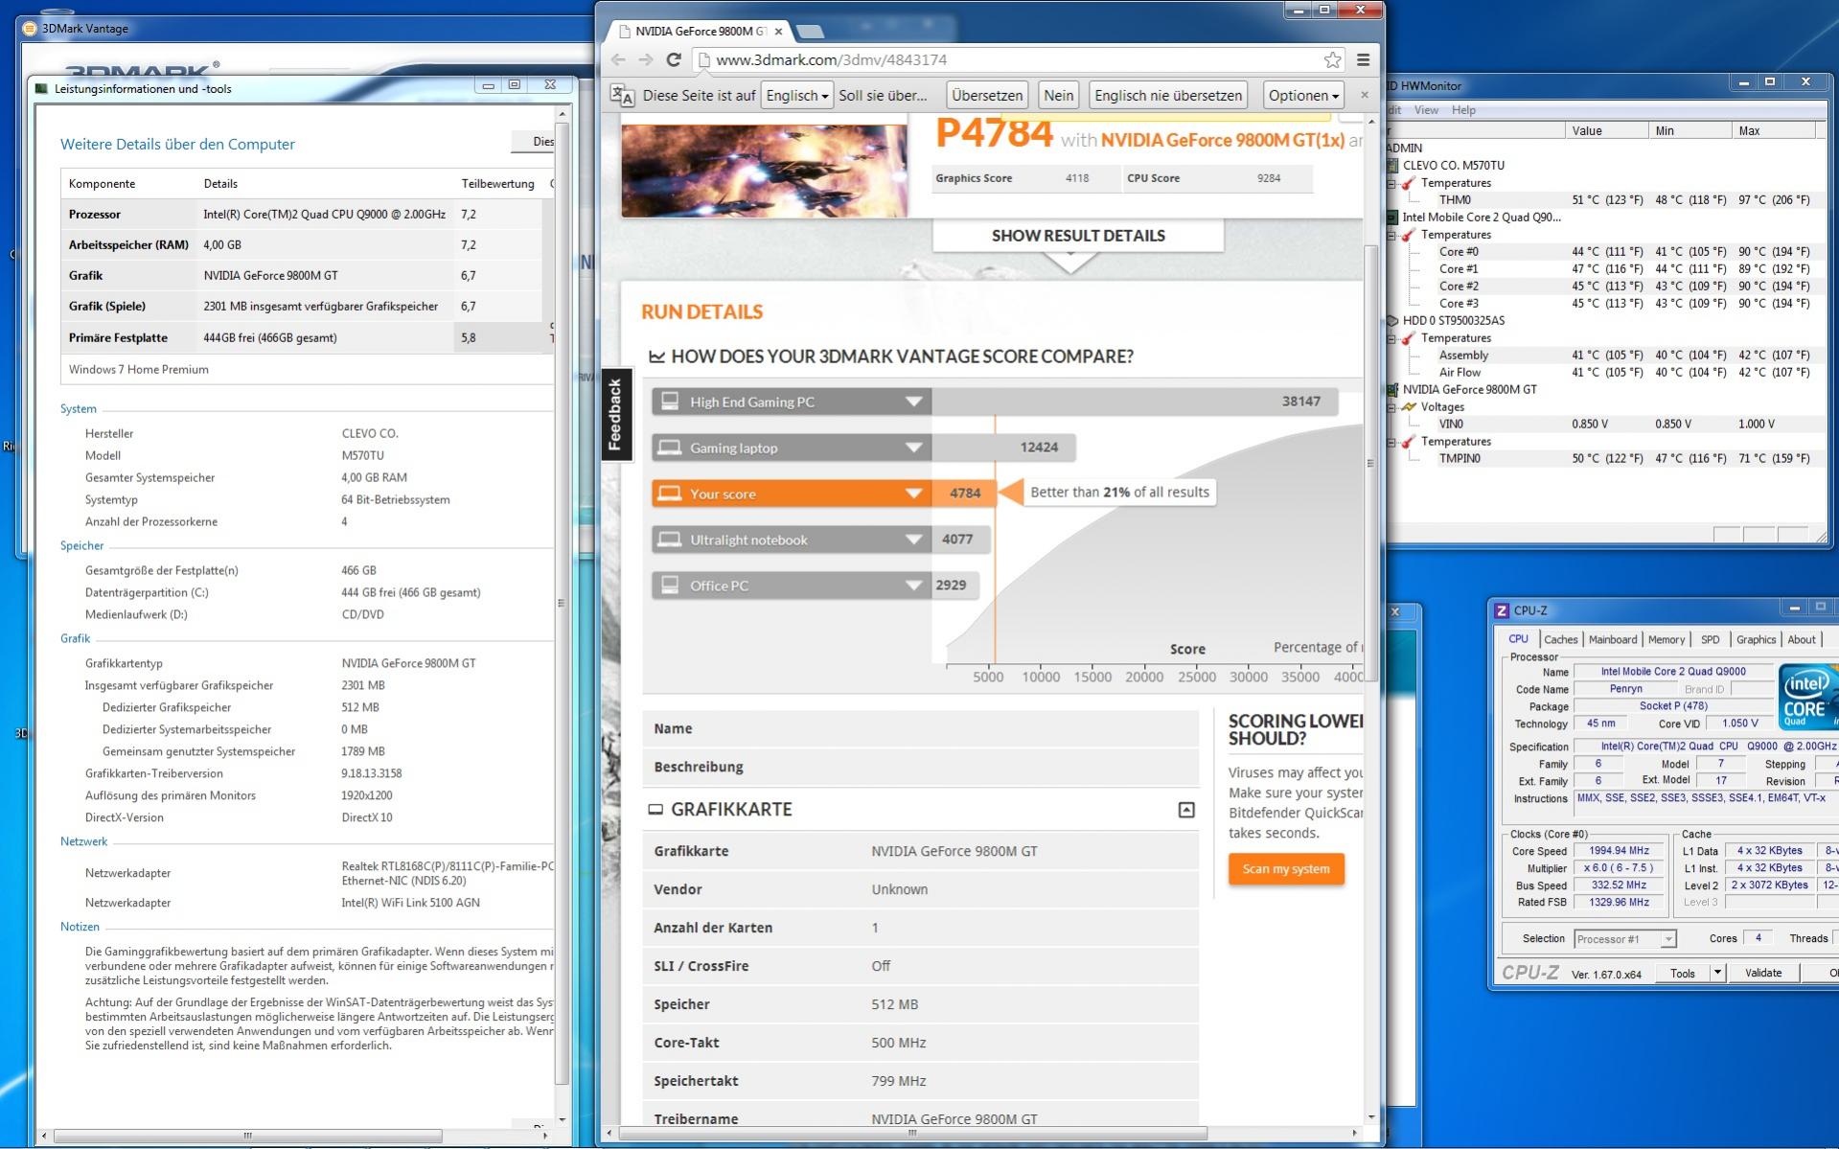
Task: Open the Processor #1 selection dropdown in CPU-Z
Action: 1667,939
